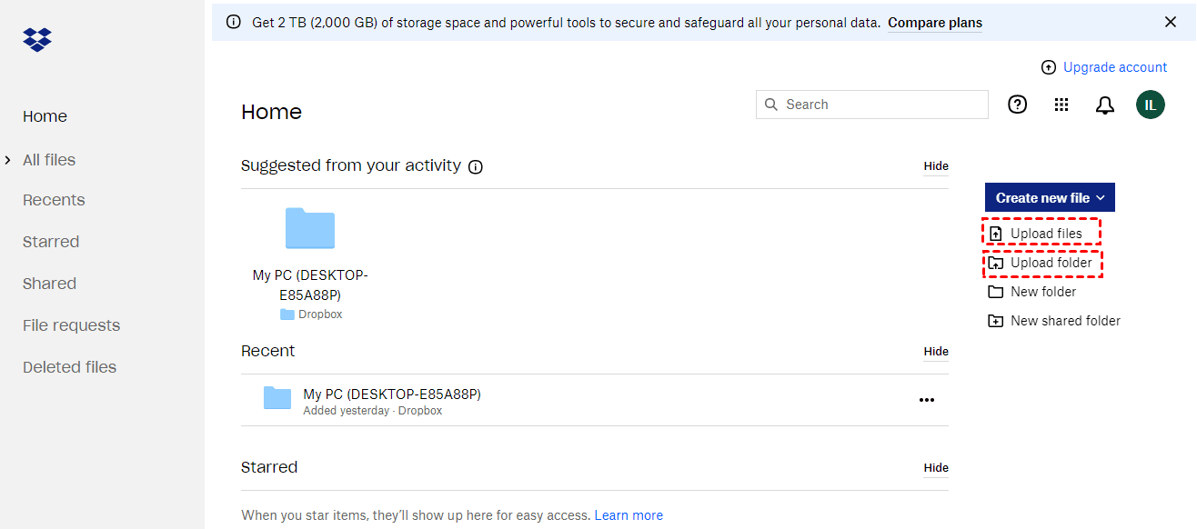The height and width of the screenshot is (529, 1197).
Task: Open the three-dot menu for My PC row
Action: 927,400
